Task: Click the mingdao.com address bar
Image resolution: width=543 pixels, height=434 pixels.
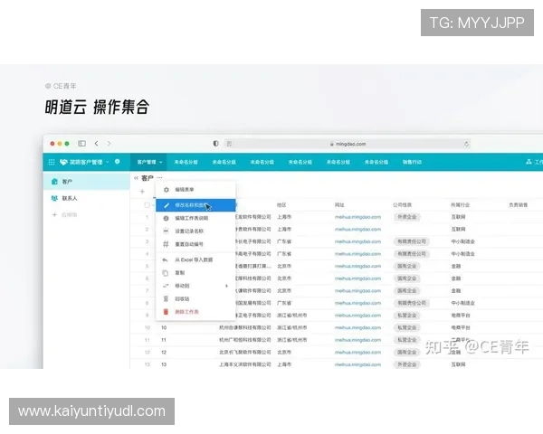Action: [348, 144]
